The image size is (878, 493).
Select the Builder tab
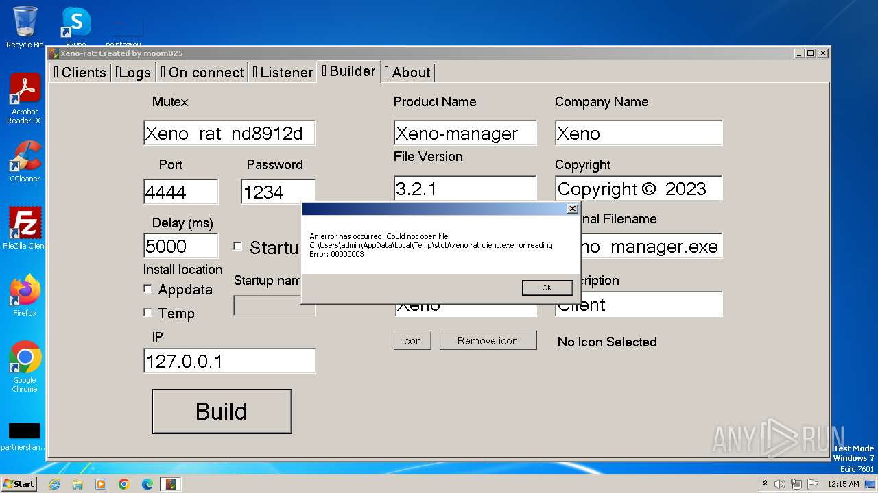coord(348,71)
